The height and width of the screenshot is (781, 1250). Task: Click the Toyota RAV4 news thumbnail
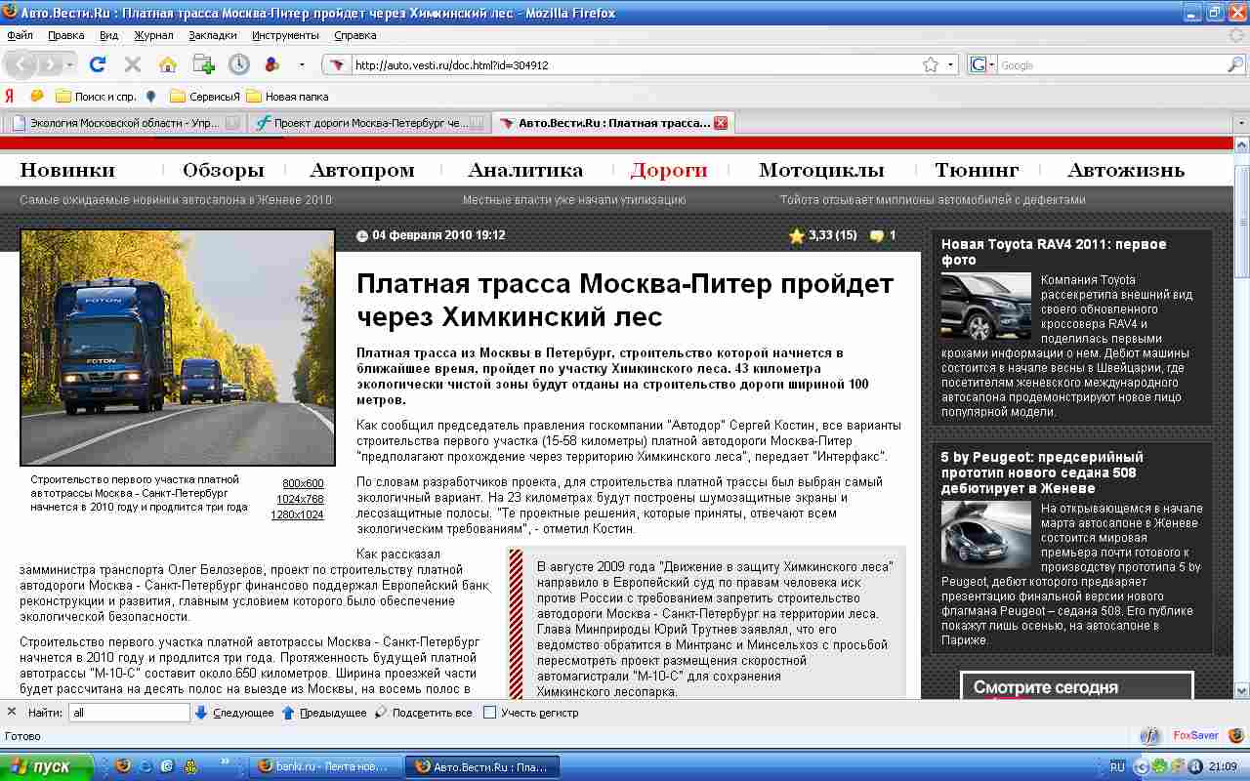pos(985,307)
